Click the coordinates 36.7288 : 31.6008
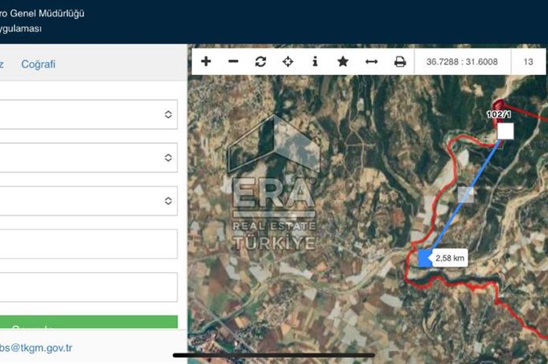 coord(461,62)
